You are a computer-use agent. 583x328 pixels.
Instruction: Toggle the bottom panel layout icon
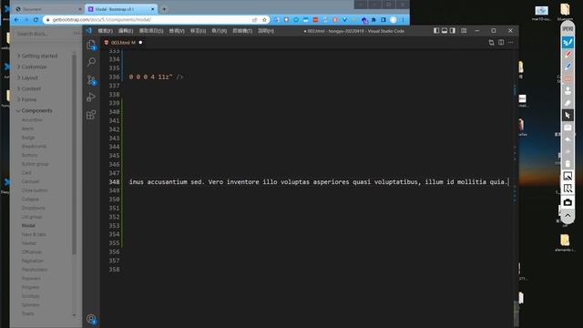point(445,31)
